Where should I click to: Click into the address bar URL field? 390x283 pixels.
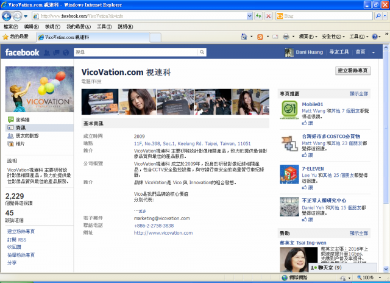(143, 16)
